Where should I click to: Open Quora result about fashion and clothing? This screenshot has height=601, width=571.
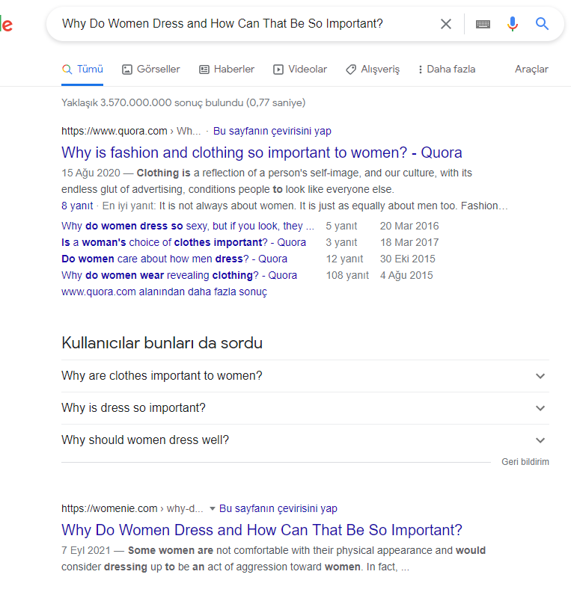(262, 152)
